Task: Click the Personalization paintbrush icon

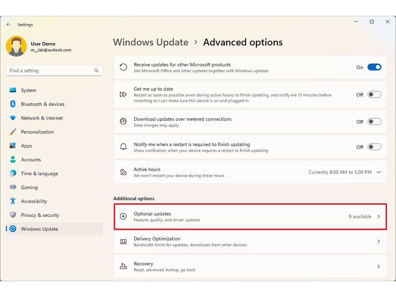Action: pyautogui.click(x=13, y=132)
